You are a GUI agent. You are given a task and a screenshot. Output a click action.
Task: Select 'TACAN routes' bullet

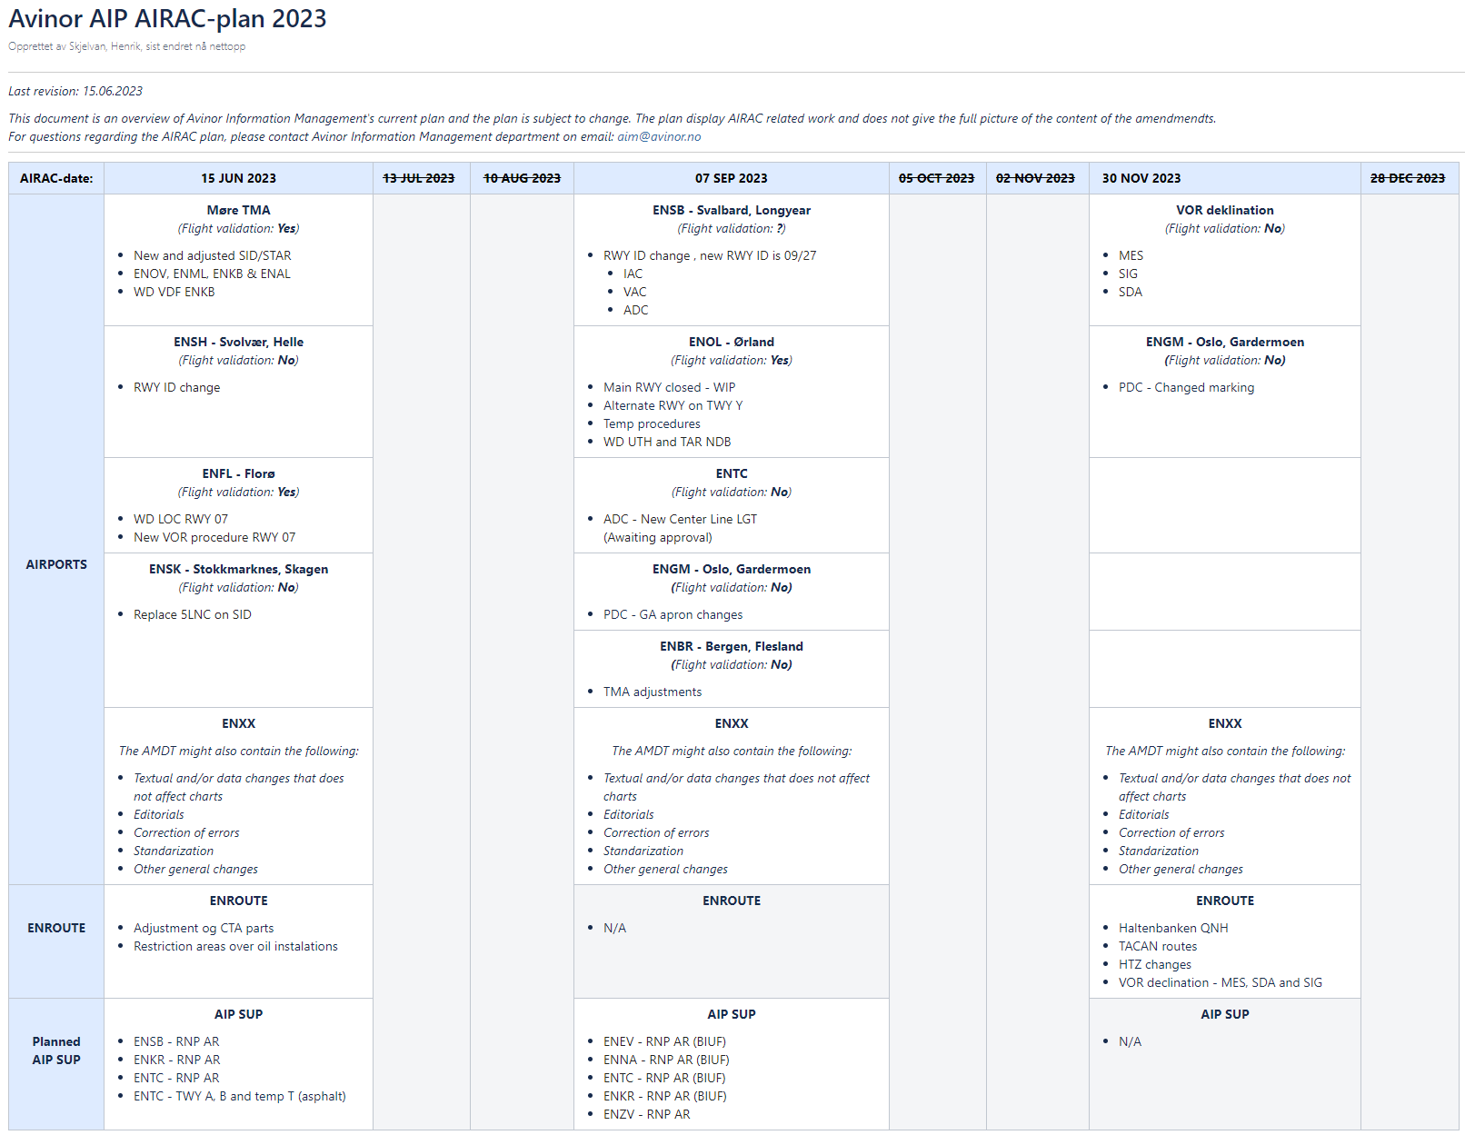1158,946
